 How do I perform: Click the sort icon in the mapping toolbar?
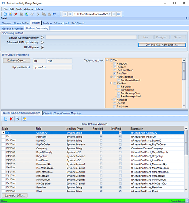[x=18, y=119]
